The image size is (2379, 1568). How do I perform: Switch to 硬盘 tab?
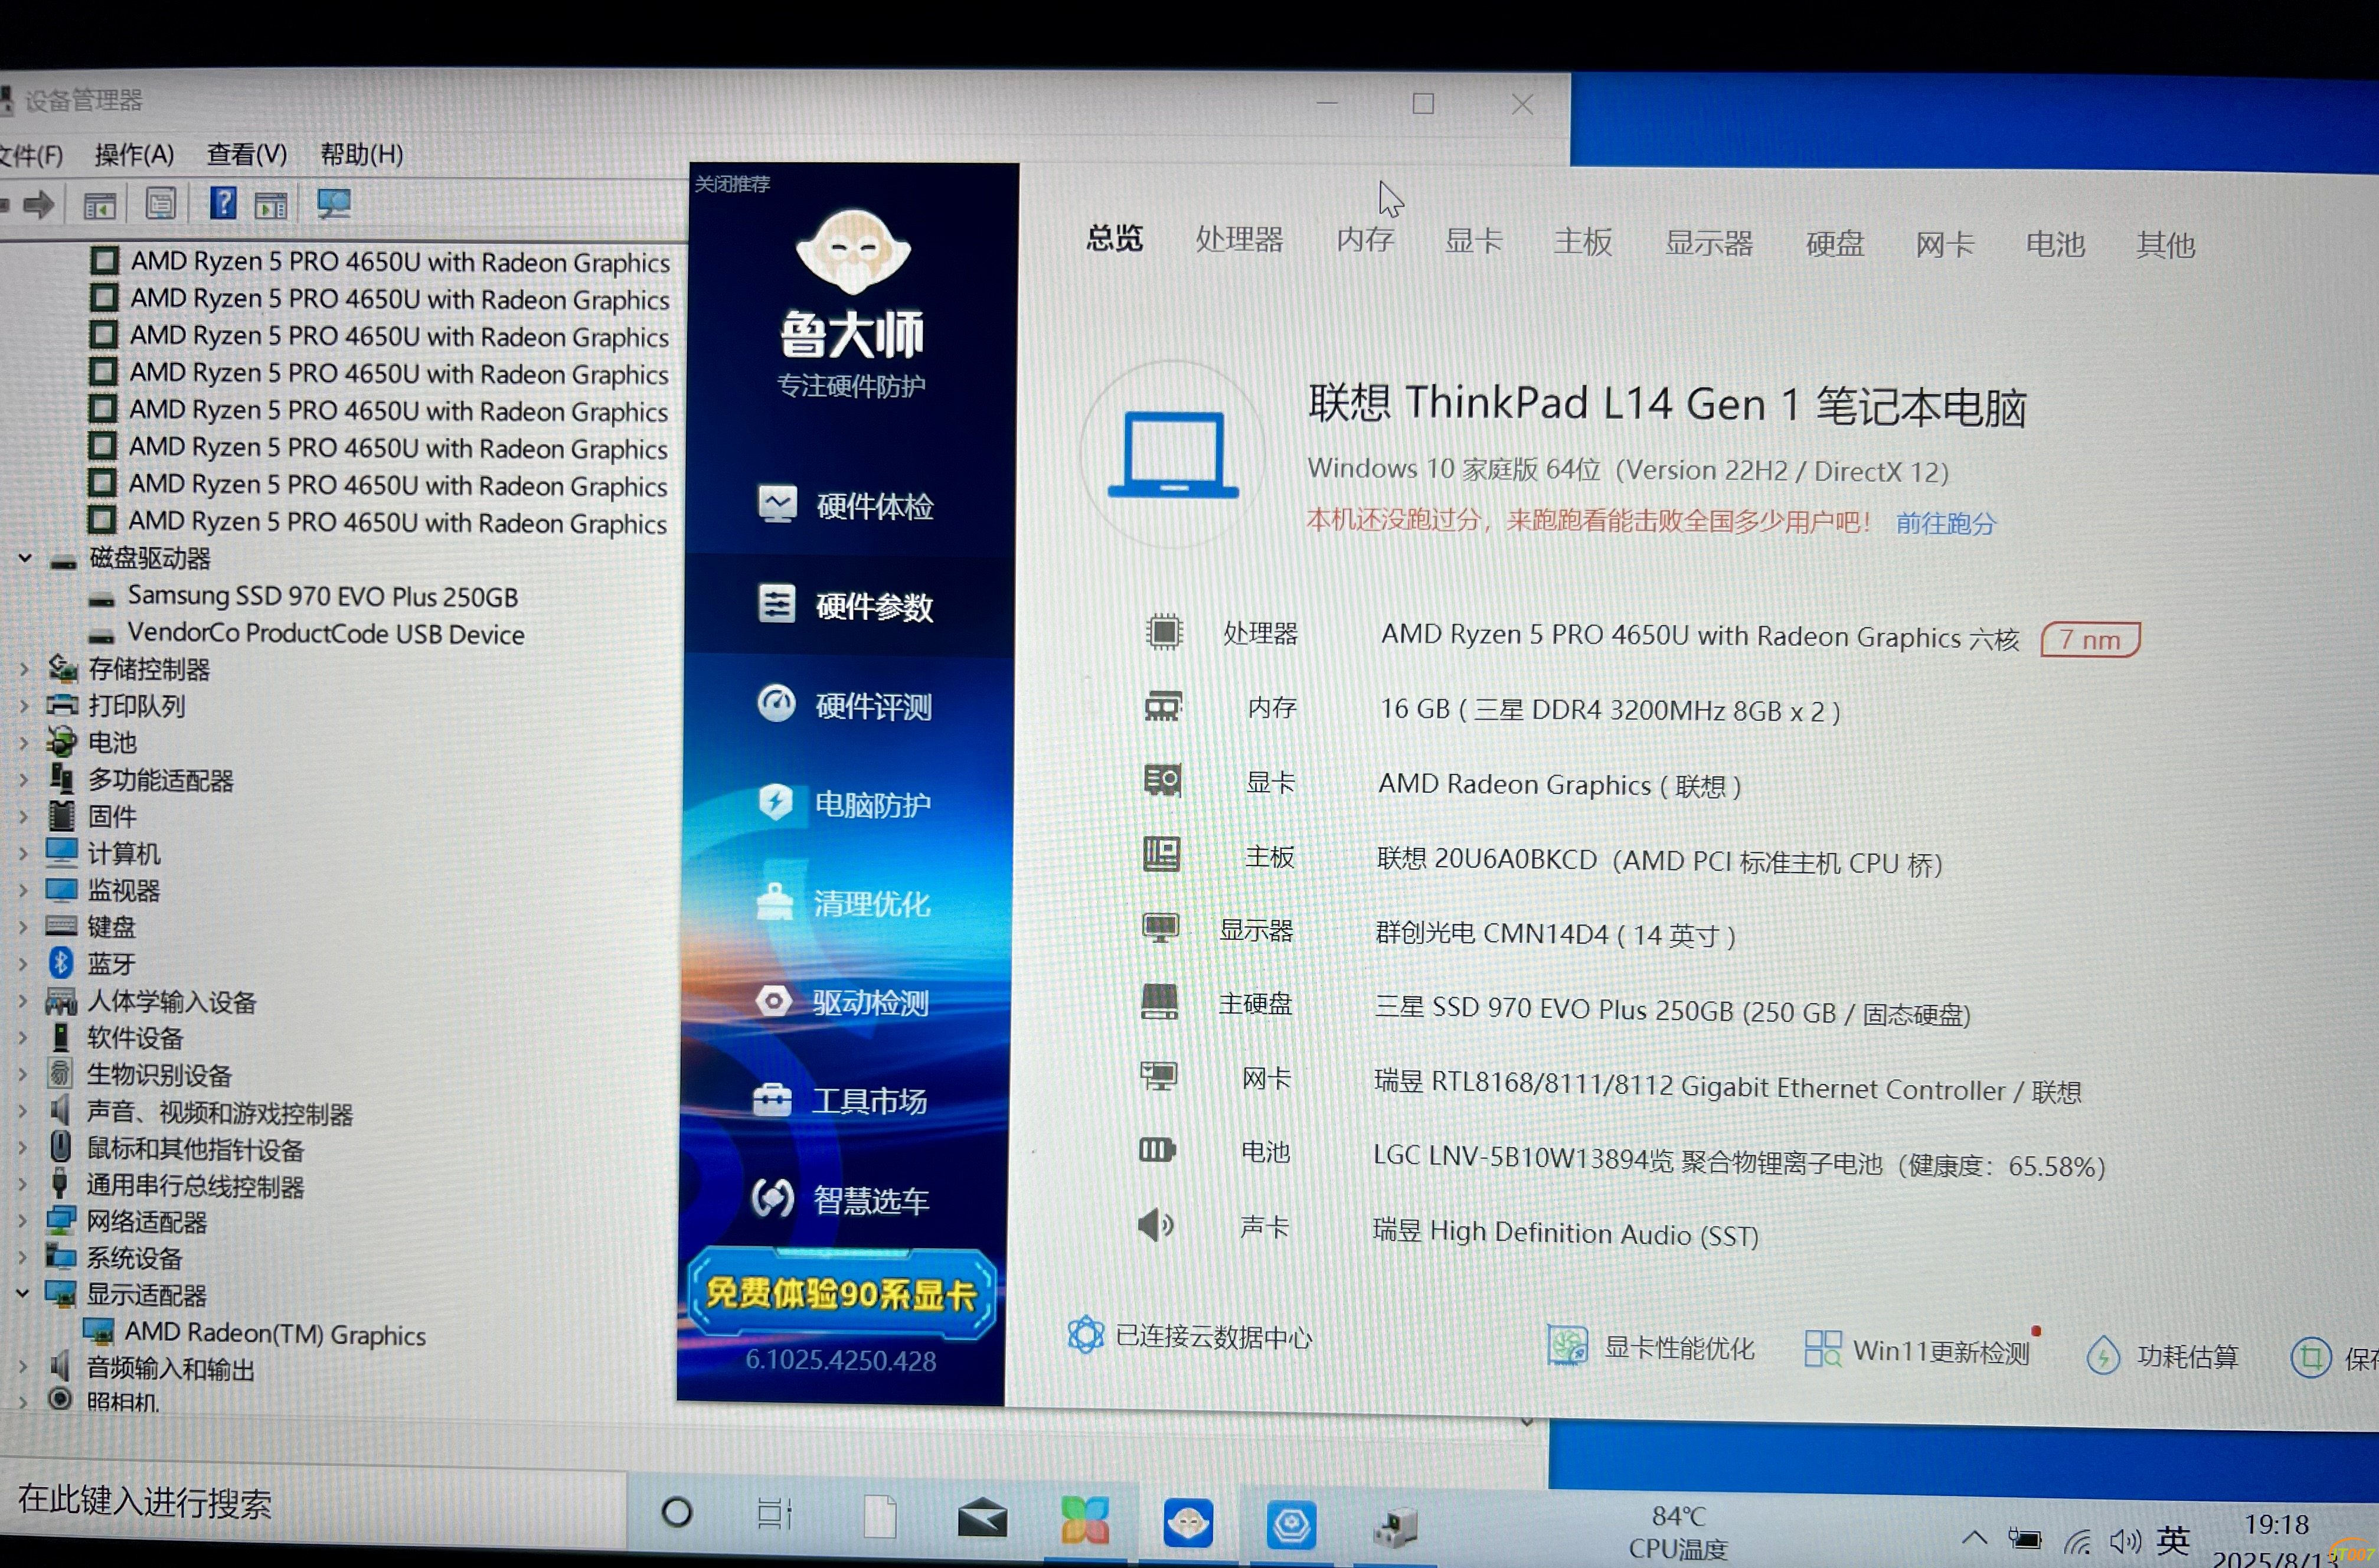(x=1835, y=244)
